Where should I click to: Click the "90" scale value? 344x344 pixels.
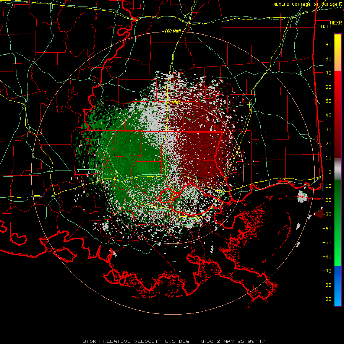(x=328, y=45)
